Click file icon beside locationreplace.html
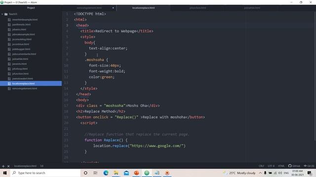The width and height of the screenshot is (316, 177). pyautogui.click(x=9, y=84)
